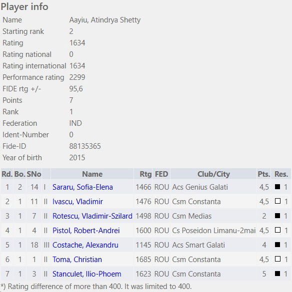The height and width of the screenshot is (292, 292).
Task: Open Ivascu, Vladimir player link
Action: point(77,202)
